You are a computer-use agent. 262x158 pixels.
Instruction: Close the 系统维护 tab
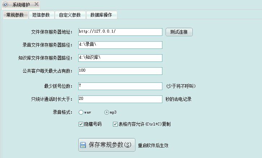(36, 5)
